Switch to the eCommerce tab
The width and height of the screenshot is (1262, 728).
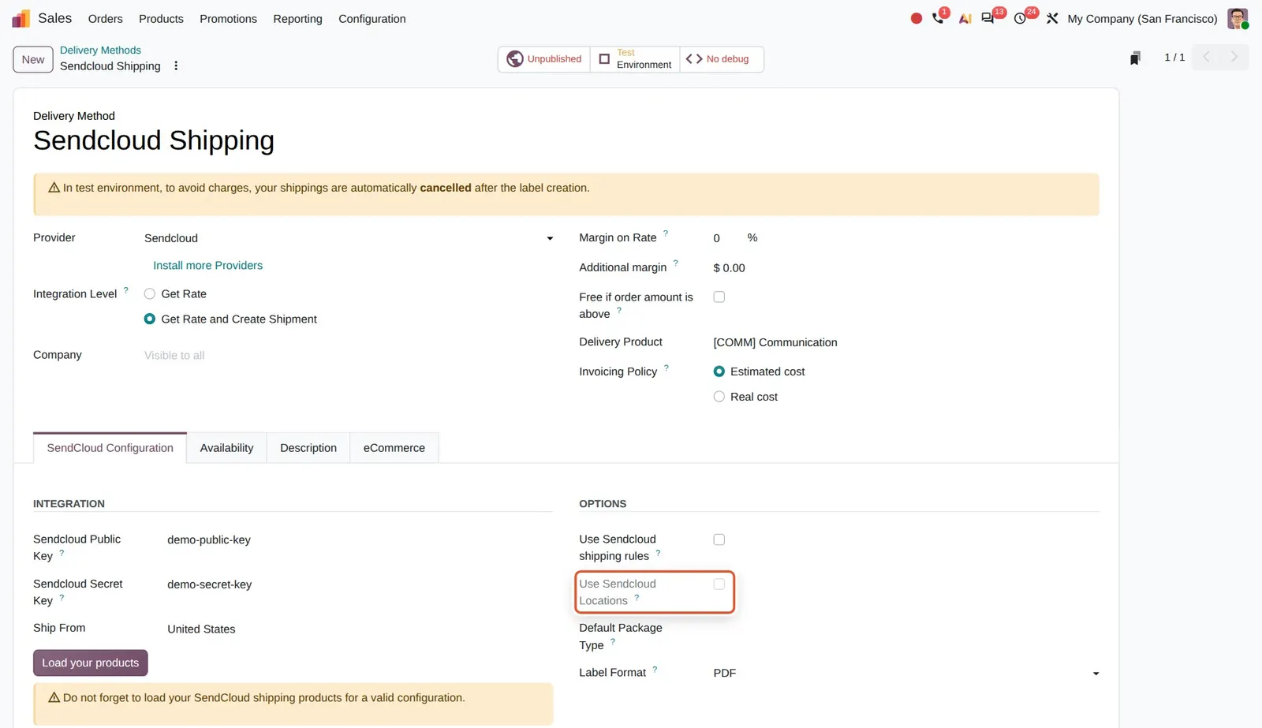394,447
